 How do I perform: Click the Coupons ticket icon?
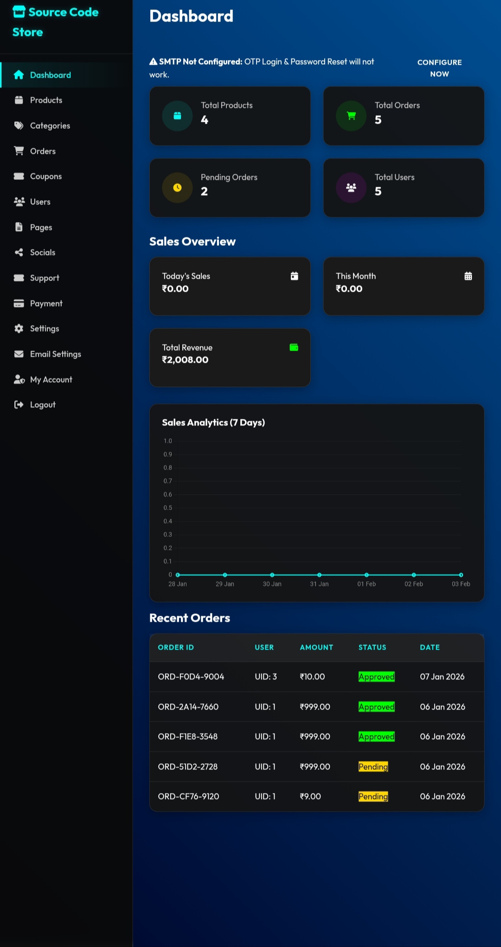coord(19,176)
